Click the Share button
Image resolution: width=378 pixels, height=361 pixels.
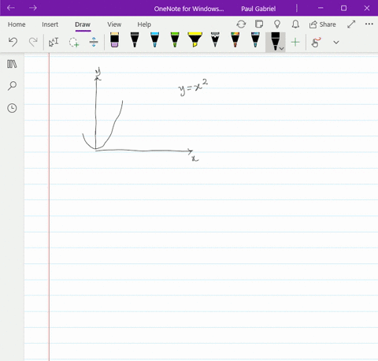click(x=323, y=24)
